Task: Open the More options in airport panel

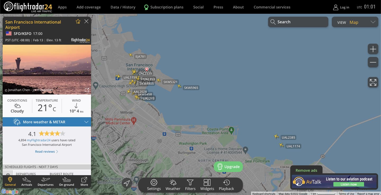Action: pyautogui.click(x=84, y=182)
